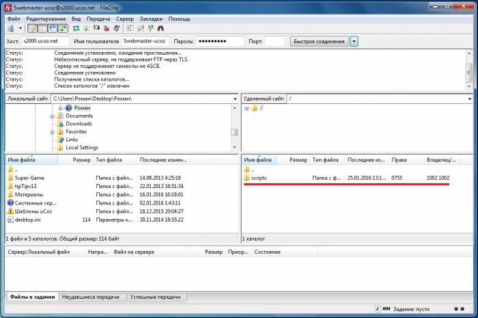Click the refresh file lists icon
The height and width of the screenshot is (318, 478).
pyautogui.click(x=76, y=29)
